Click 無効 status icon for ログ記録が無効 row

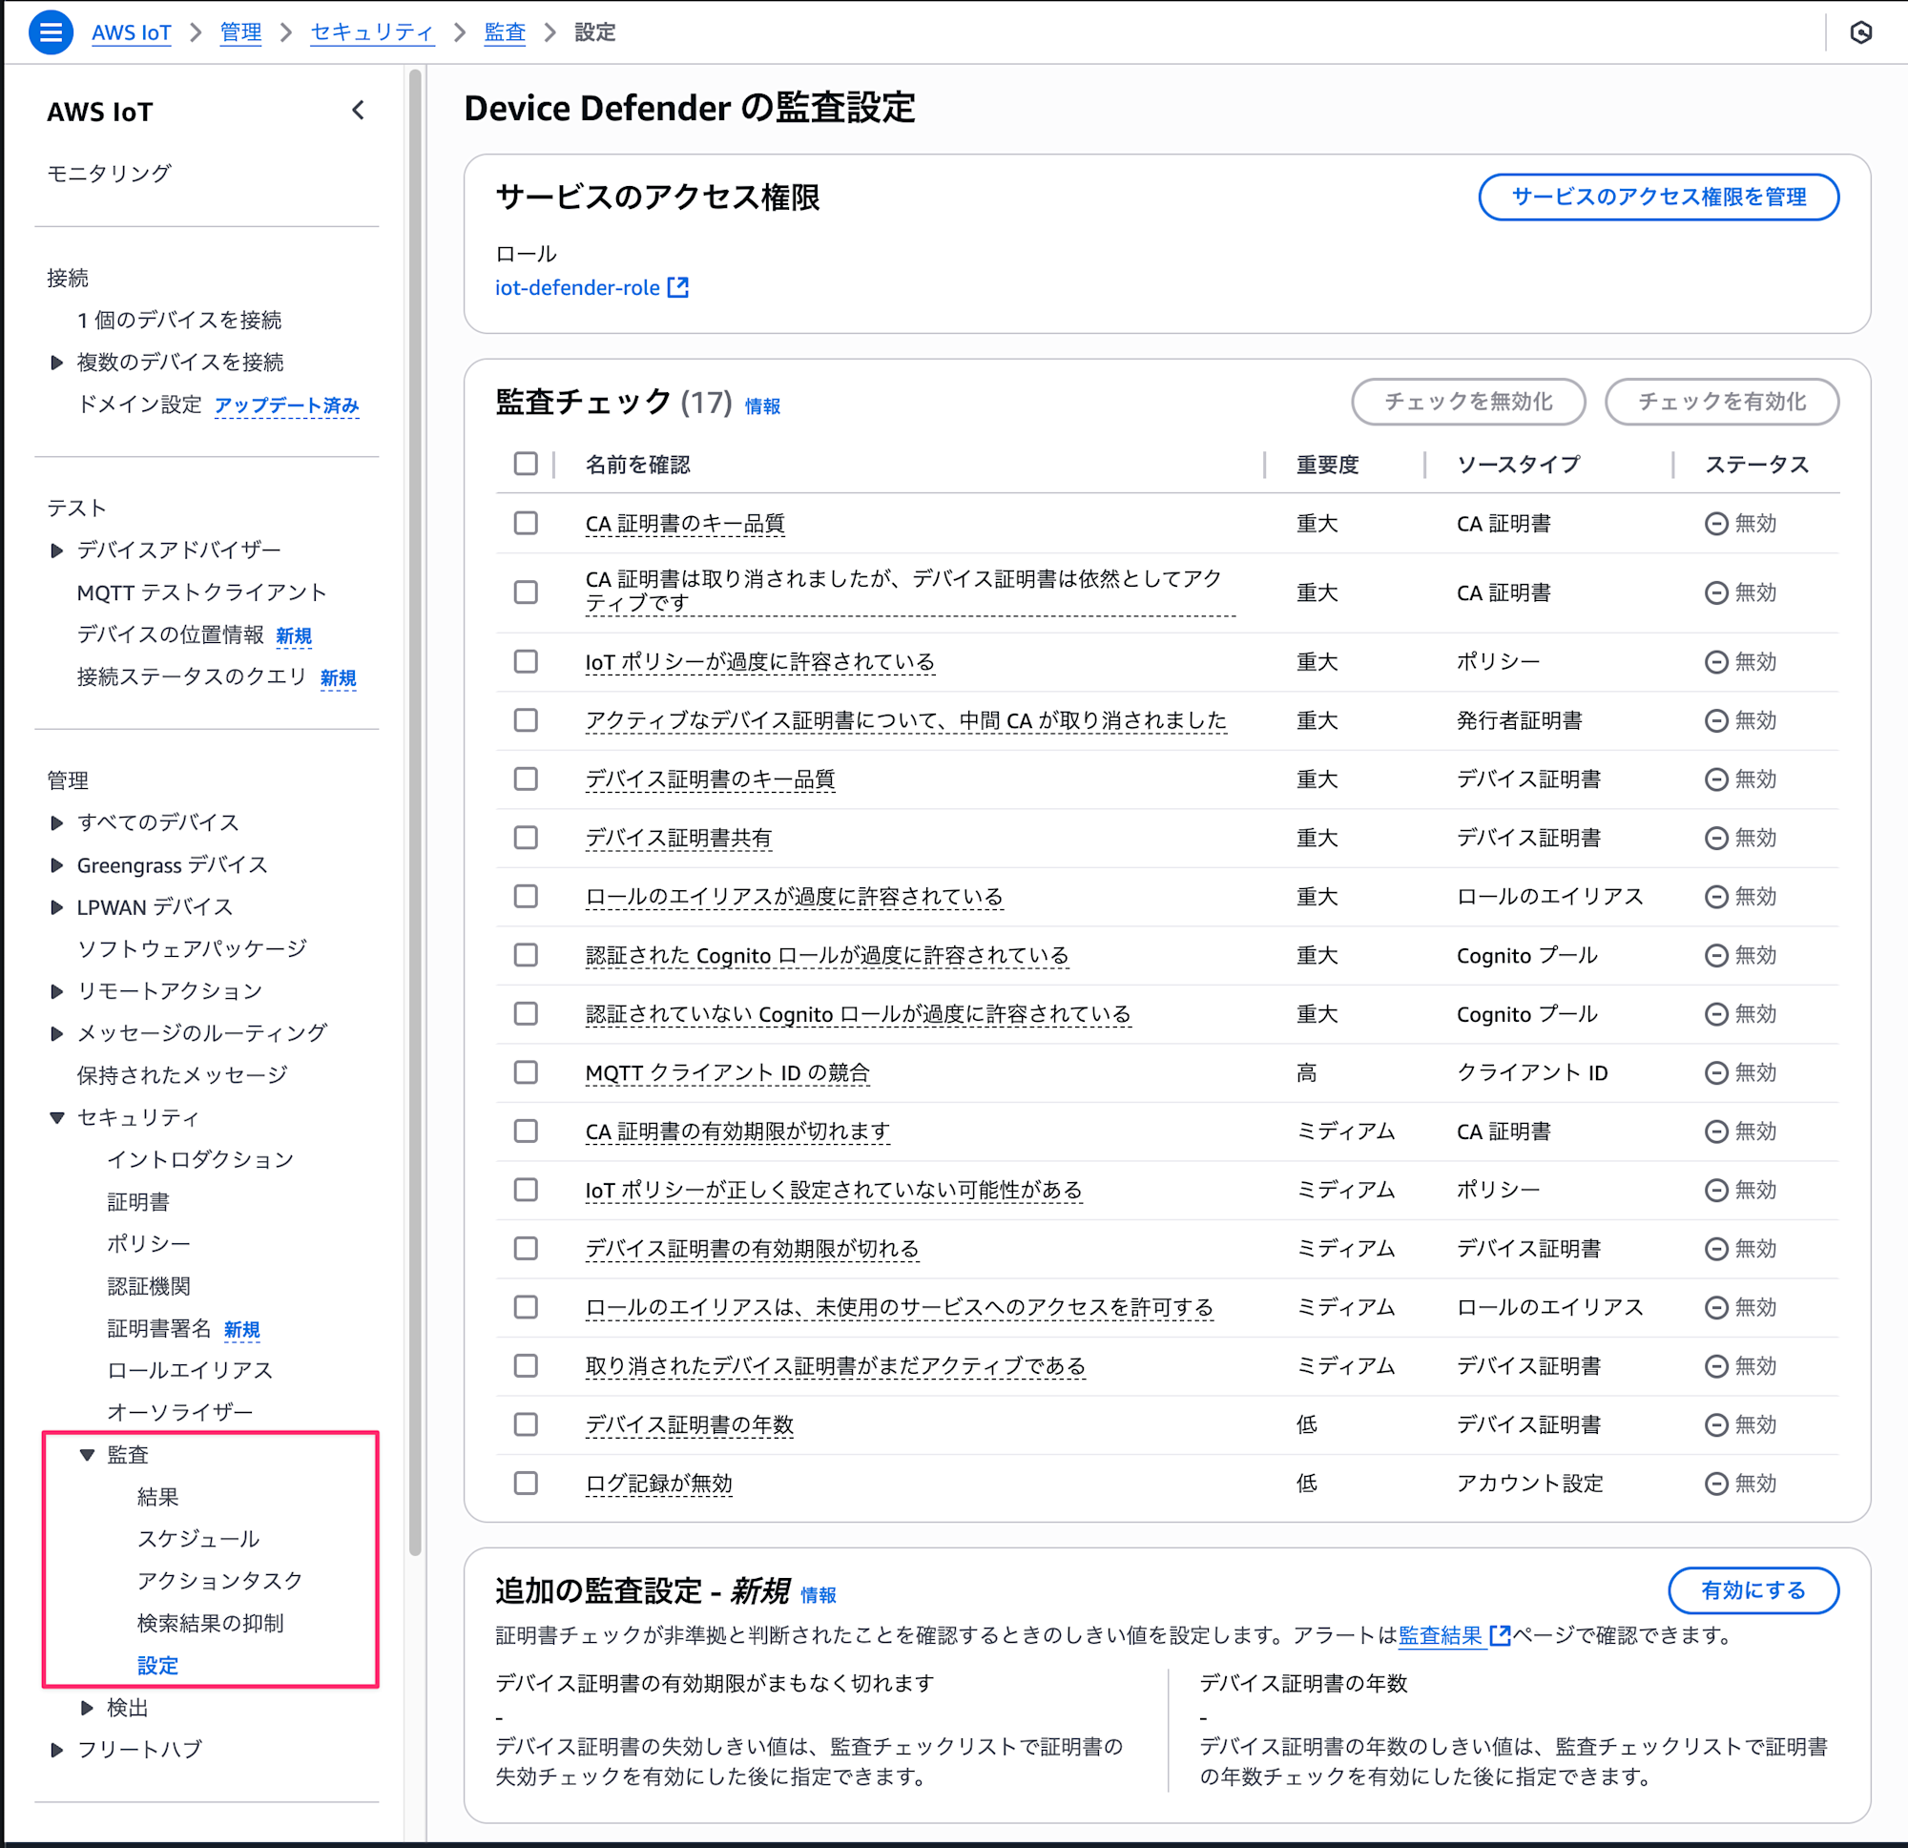coord(1716,1483)
